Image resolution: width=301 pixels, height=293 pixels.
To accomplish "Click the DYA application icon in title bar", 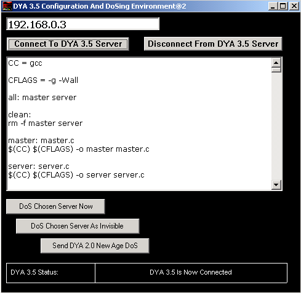I will [7, 6].
